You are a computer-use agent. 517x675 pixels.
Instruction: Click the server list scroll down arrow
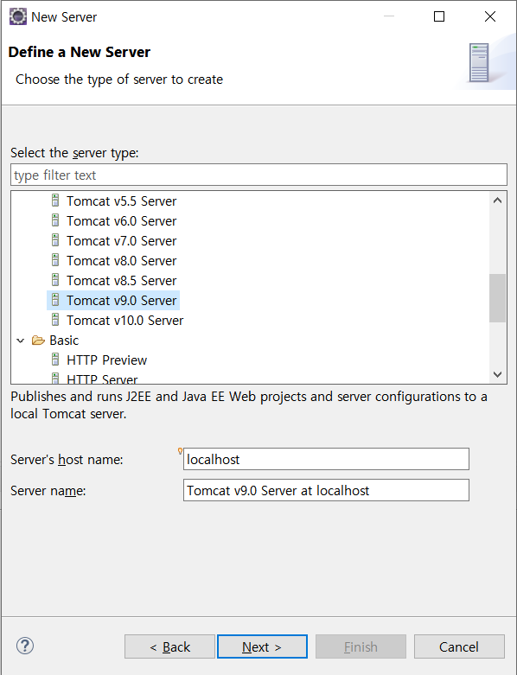coord(498,374)
